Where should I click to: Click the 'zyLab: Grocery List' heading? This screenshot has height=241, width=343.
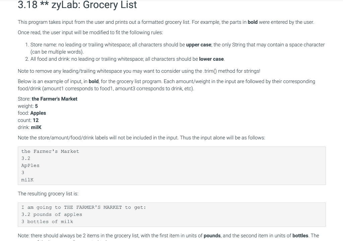tap(77, 5)
